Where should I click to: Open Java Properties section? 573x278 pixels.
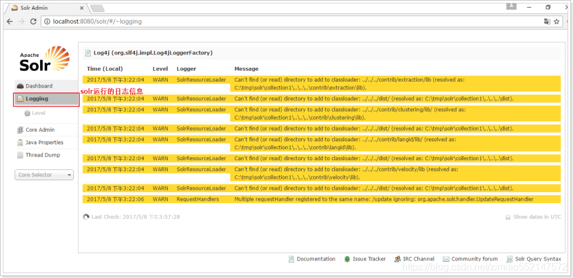click(x=47, y=143)
